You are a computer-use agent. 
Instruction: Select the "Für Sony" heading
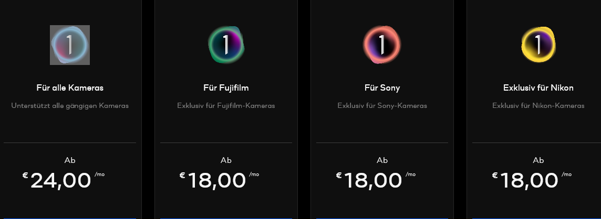click(x=382, y=88)
